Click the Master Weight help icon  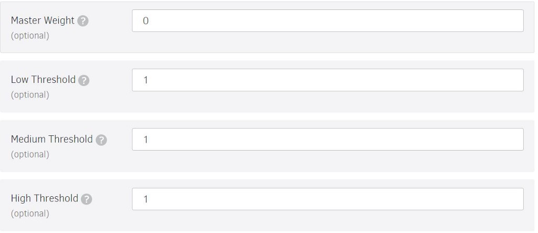tap(82, 21)
